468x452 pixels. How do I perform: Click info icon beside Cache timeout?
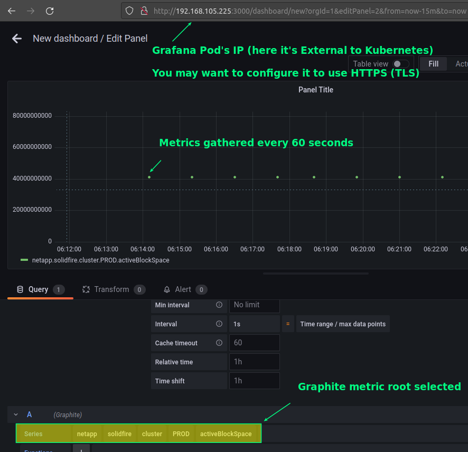(219, 343)
